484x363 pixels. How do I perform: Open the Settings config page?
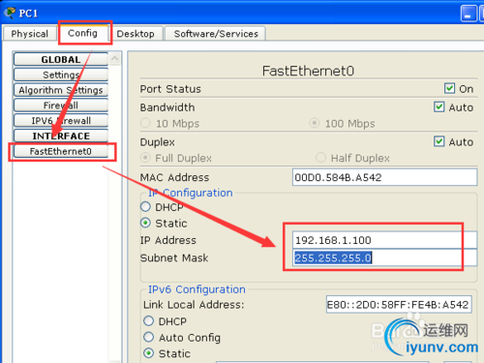61,75
